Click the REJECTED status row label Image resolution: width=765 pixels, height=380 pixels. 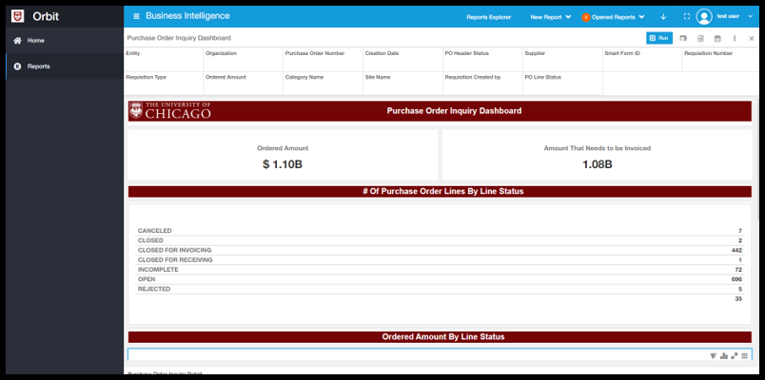(x=154, y=289)
